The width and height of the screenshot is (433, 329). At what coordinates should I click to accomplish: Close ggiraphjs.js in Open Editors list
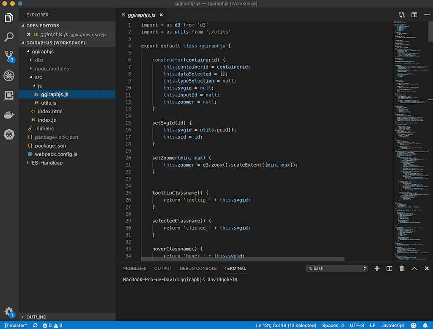coord(29,35)
